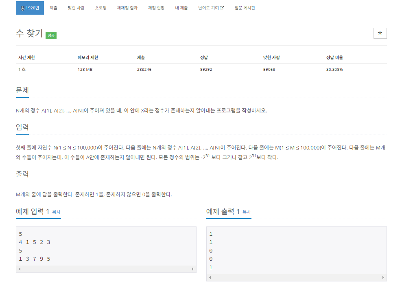Viewport: 402px width, 290px height.
Task: Click the 59068 solvers value
Action: (269, 70)
